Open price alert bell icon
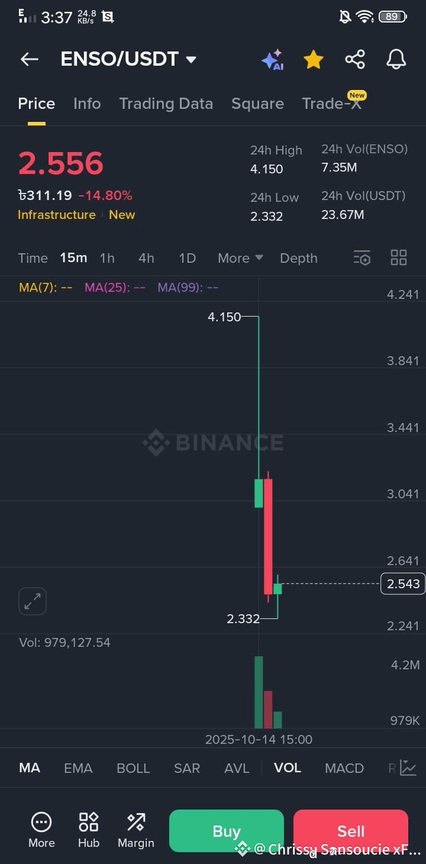 point(396,59)
